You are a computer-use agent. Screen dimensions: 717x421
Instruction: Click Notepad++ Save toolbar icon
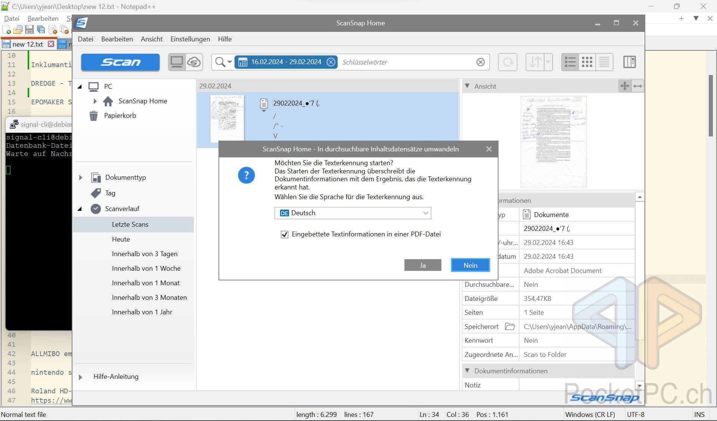coord(30,30)
